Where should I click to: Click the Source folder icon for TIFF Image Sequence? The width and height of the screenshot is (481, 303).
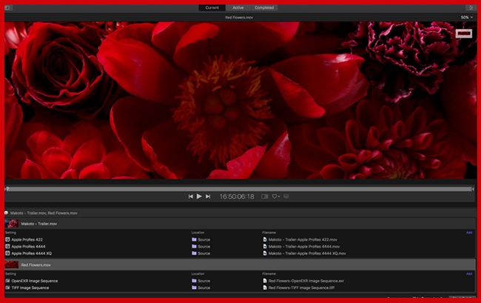195,287
